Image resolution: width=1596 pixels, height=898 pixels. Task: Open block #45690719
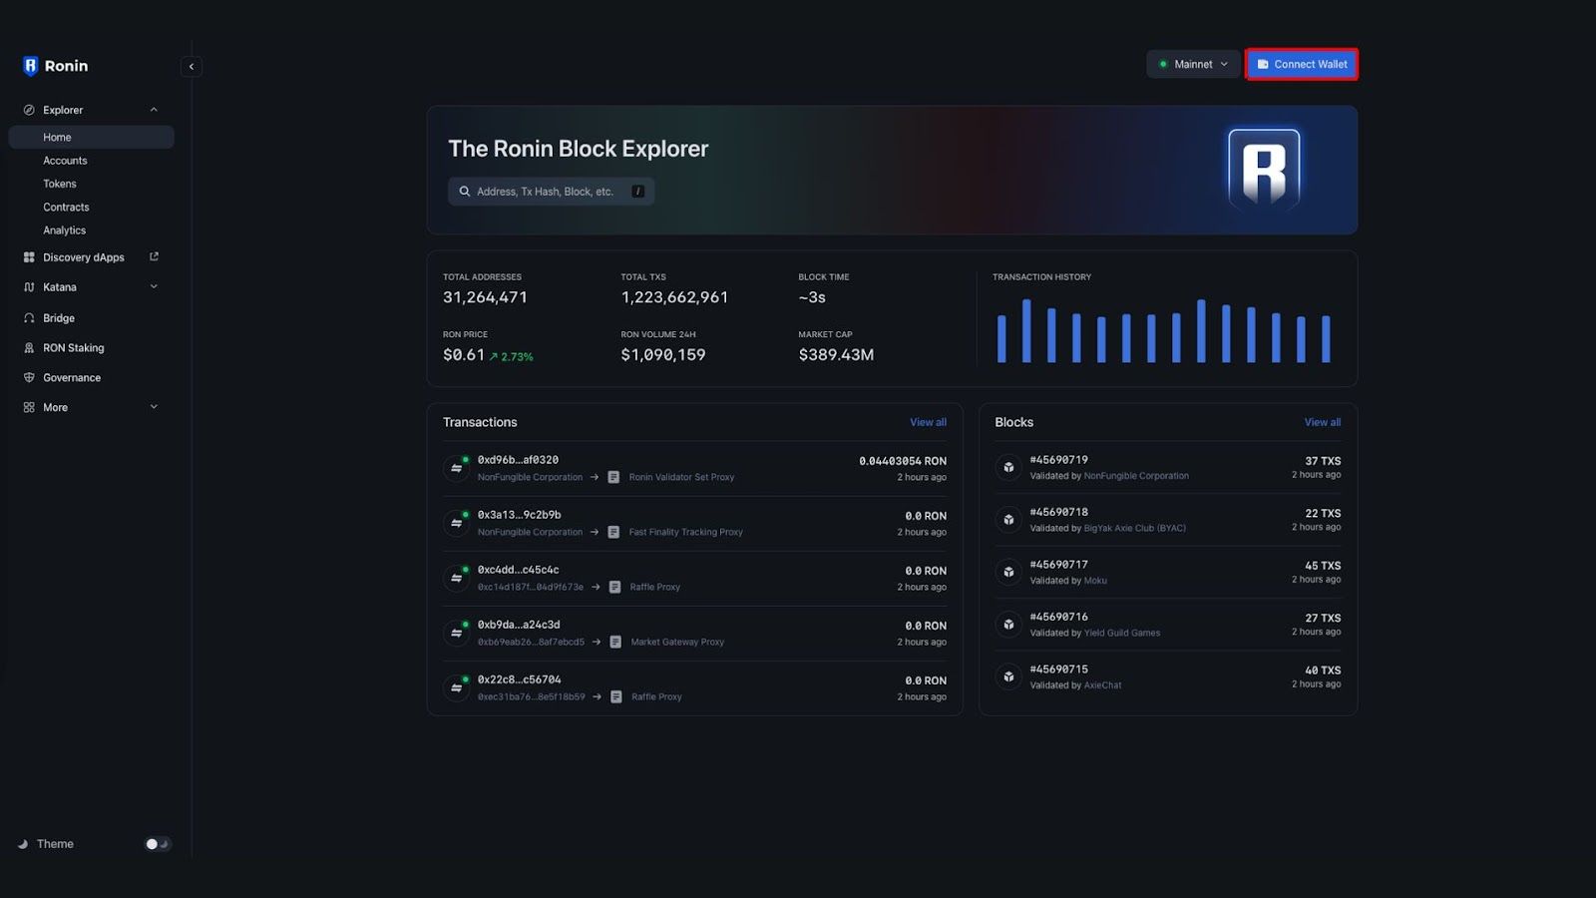[1058, 460]
